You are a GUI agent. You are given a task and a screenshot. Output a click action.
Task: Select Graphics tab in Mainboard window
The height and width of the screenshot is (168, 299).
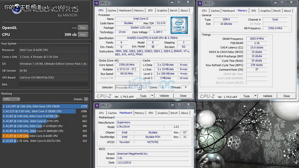point(162,113)
